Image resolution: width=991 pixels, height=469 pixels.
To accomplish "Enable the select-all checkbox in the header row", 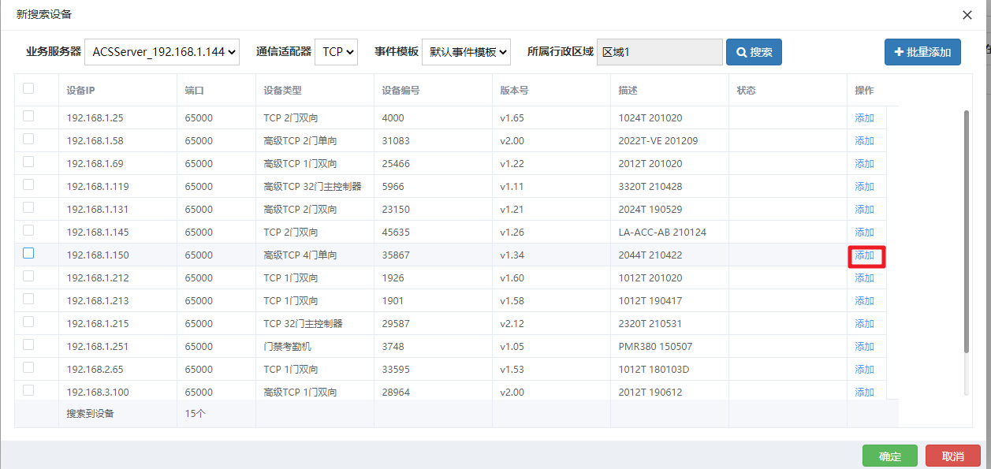I will click(28, 89).
